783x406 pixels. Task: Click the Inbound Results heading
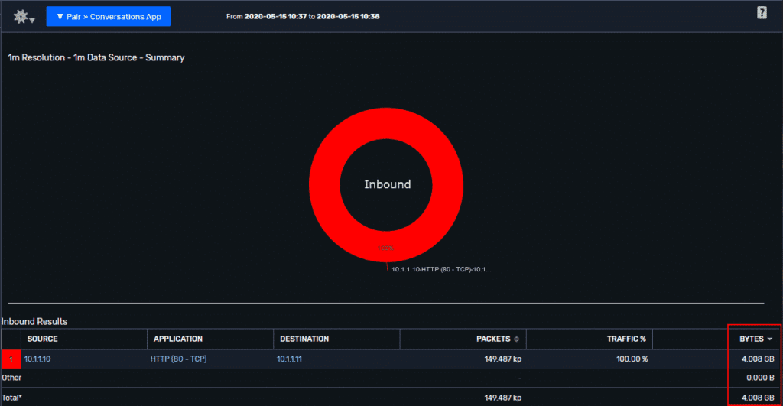point(34,322)
